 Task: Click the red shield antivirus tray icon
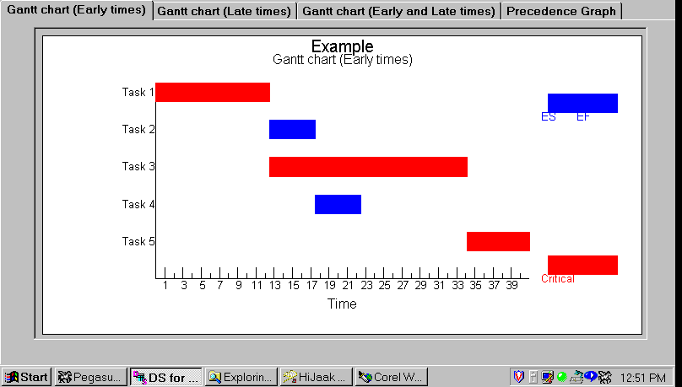click(519, 377)
